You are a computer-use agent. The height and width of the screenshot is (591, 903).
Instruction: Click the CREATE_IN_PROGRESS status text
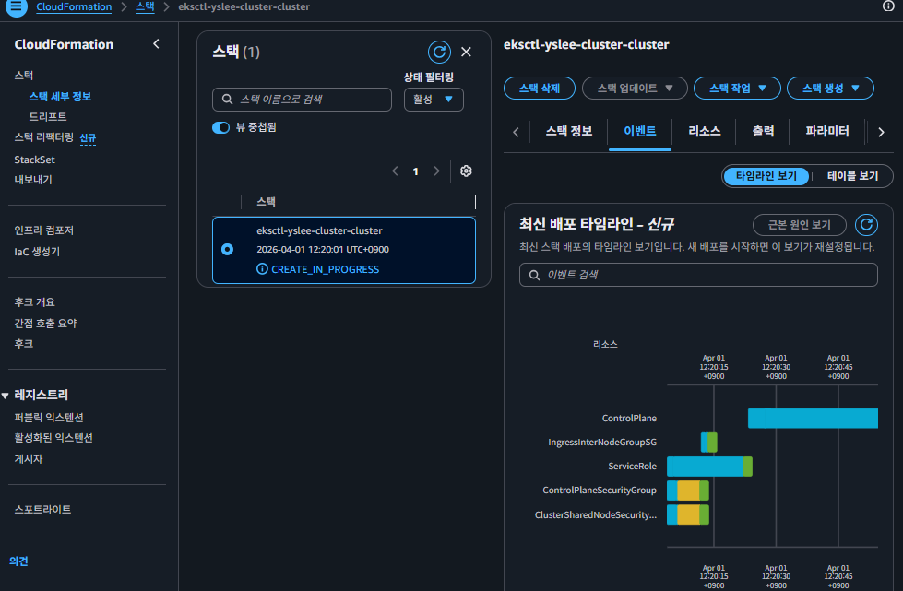[325, 269]
